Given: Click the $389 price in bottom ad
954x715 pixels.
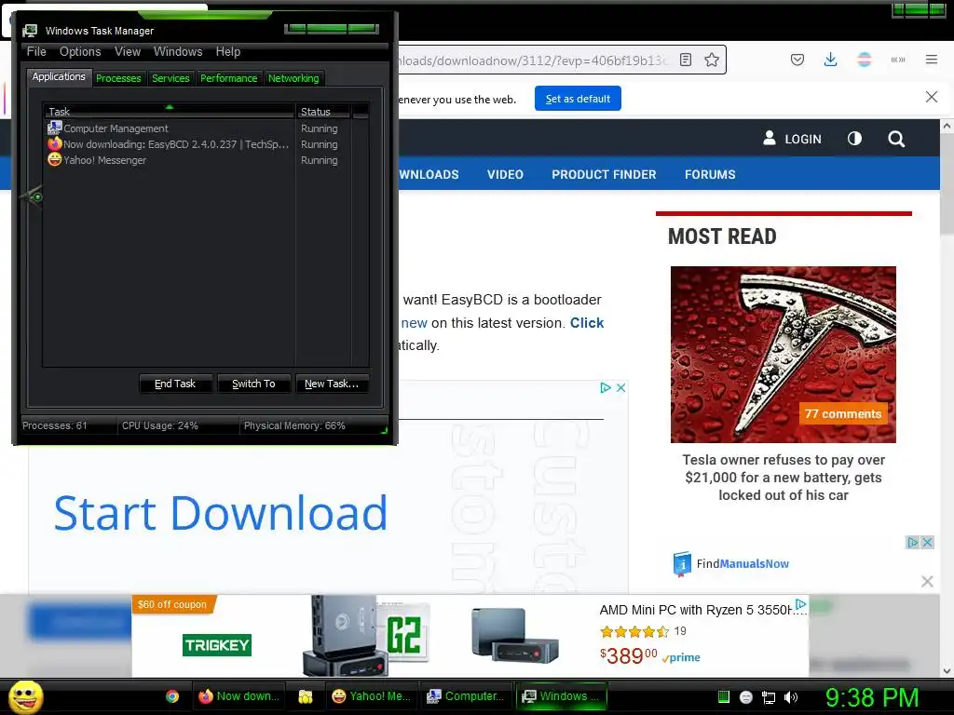Looking at the screenshot, I should 629,655.
